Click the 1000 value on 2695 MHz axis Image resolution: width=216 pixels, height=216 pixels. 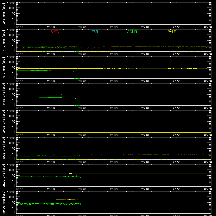coord(12,116)
